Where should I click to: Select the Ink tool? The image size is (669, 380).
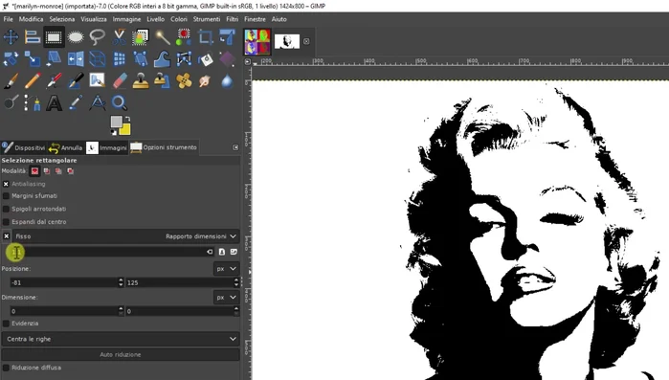pyautogui.click(x=76, y=80)
